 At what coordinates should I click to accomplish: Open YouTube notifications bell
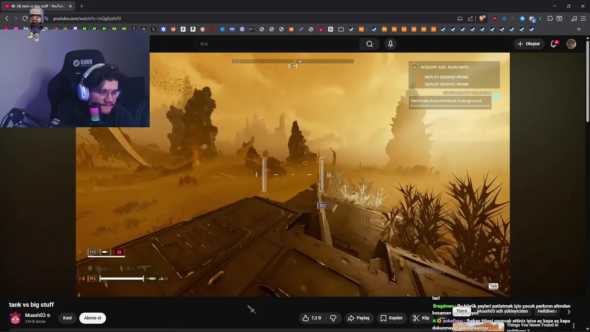pos(554,44)
